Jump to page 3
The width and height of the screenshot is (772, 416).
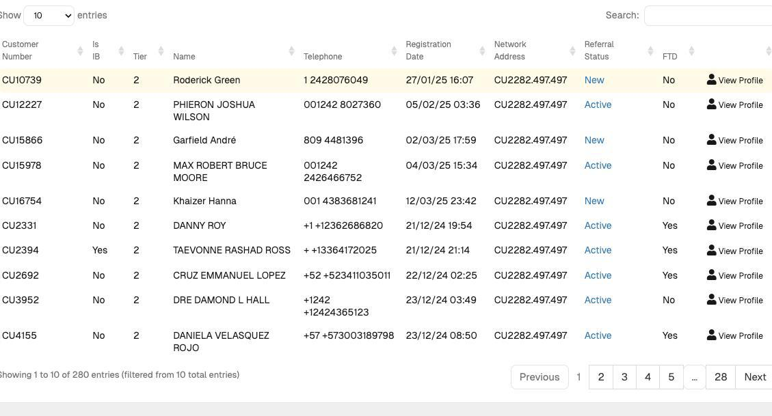(x=624, y=377)
